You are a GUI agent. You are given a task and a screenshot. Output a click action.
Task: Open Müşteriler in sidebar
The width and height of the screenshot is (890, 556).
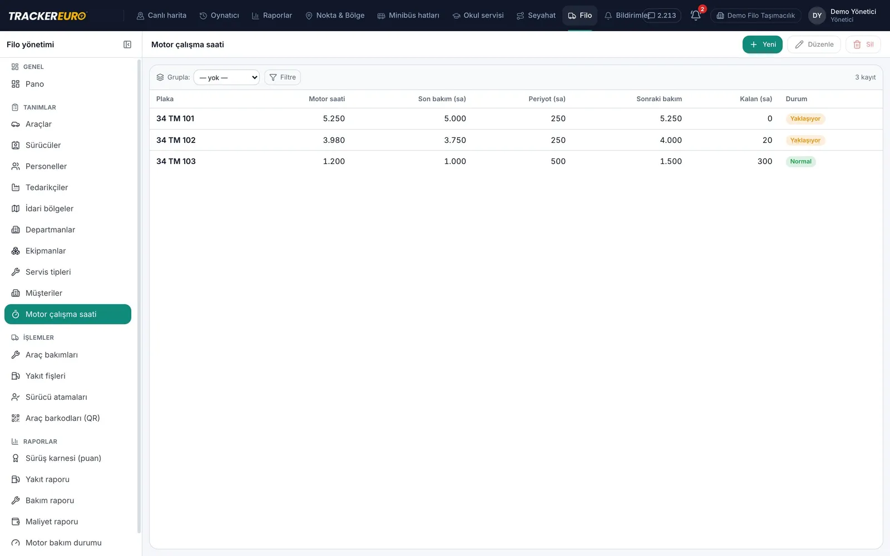point(68,293)
